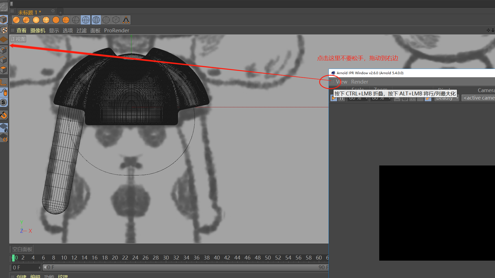
Task: Switch to the 未标题 1 tab
Action: click(x=29, y=12)
